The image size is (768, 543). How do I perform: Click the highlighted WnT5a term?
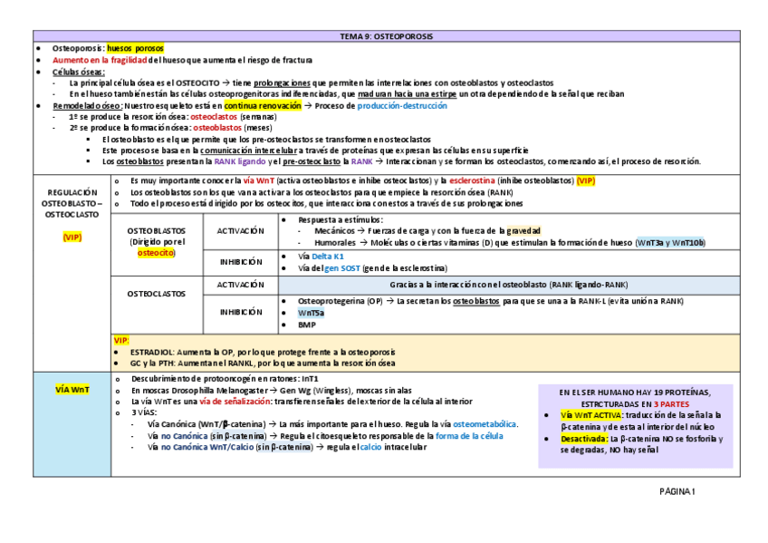tap(310, 312)
